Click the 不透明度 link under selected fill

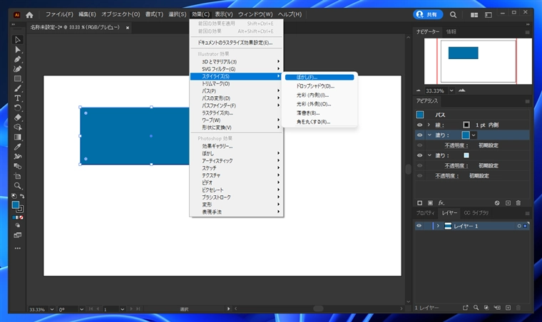pos(456,145)
